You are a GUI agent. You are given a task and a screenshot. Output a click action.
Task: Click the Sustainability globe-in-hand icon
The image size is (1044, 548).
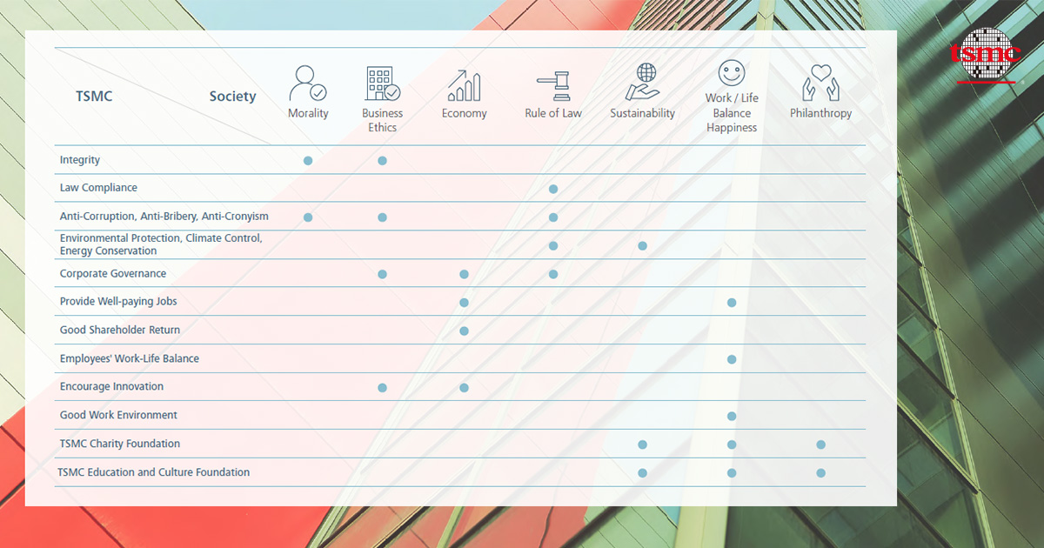[643, 83]
